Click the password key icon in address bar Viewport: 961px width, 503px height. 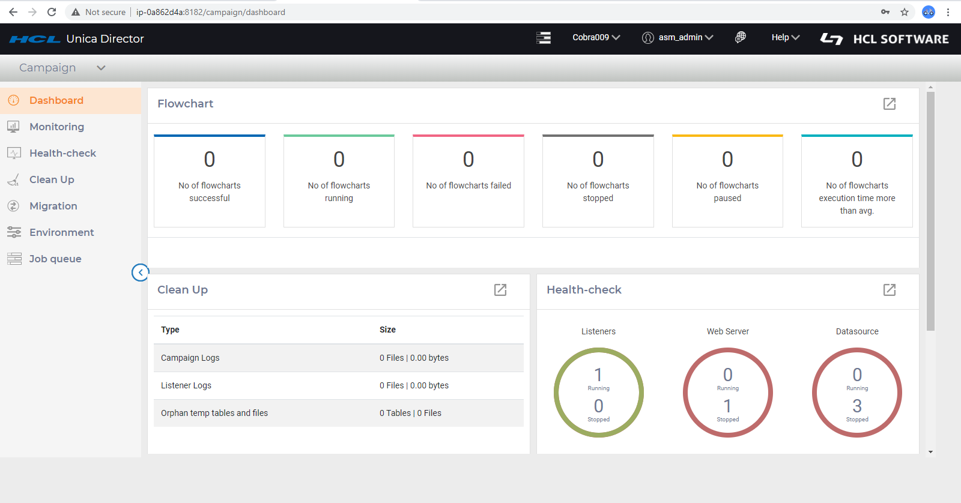pyautogui.click(x=885, y=12)
